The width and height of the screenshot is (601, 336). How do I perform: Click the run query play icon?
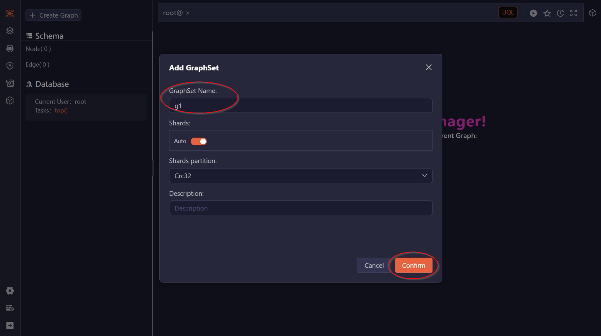click(533, 13)
